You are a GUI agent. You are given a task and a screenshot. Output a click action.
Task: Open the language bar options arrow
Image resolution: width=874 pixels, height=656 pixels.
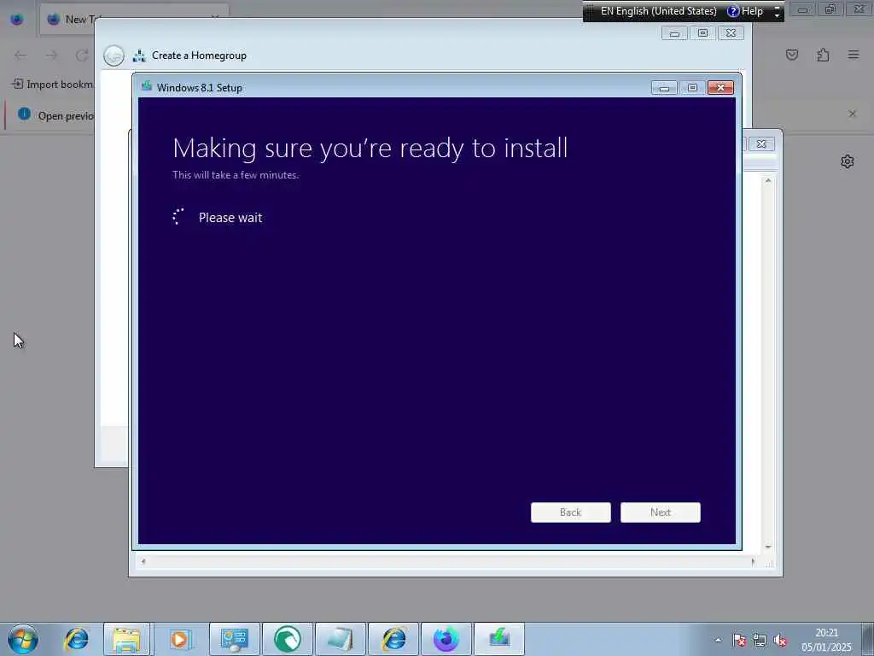[x=777, y=12]
